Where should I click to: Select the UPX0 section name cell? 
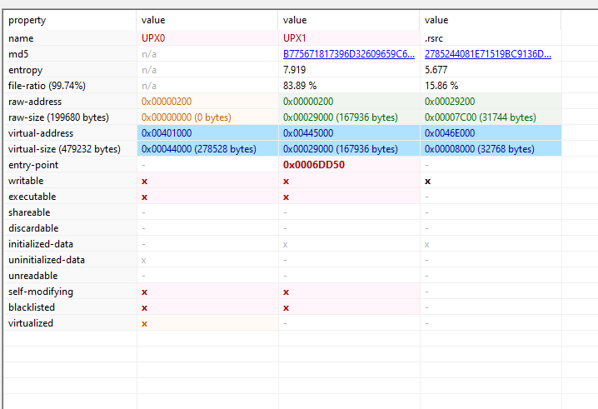click(x=153, y=38)
